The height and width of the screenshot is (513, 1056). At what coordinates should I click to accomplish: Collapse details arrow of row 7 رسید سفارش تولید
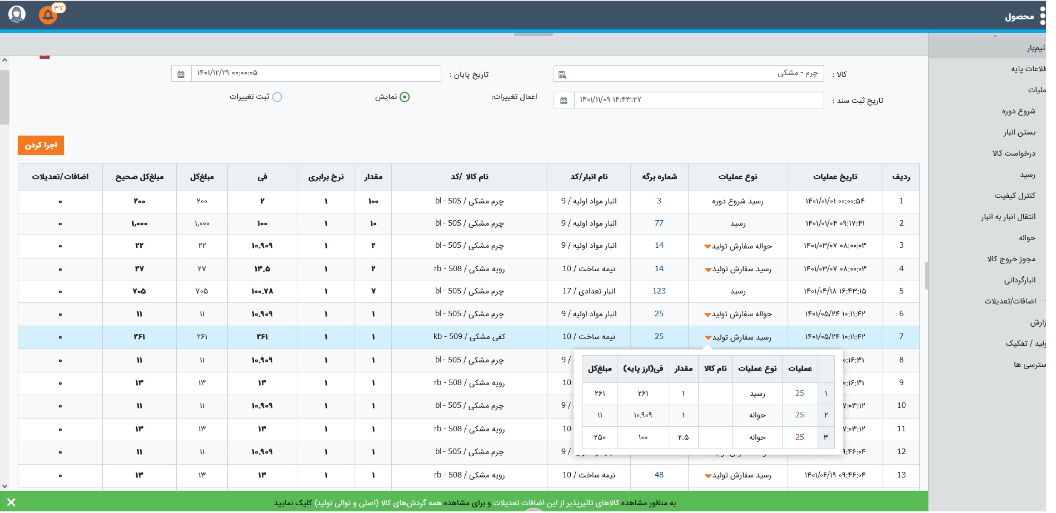(x=708, y=338)
